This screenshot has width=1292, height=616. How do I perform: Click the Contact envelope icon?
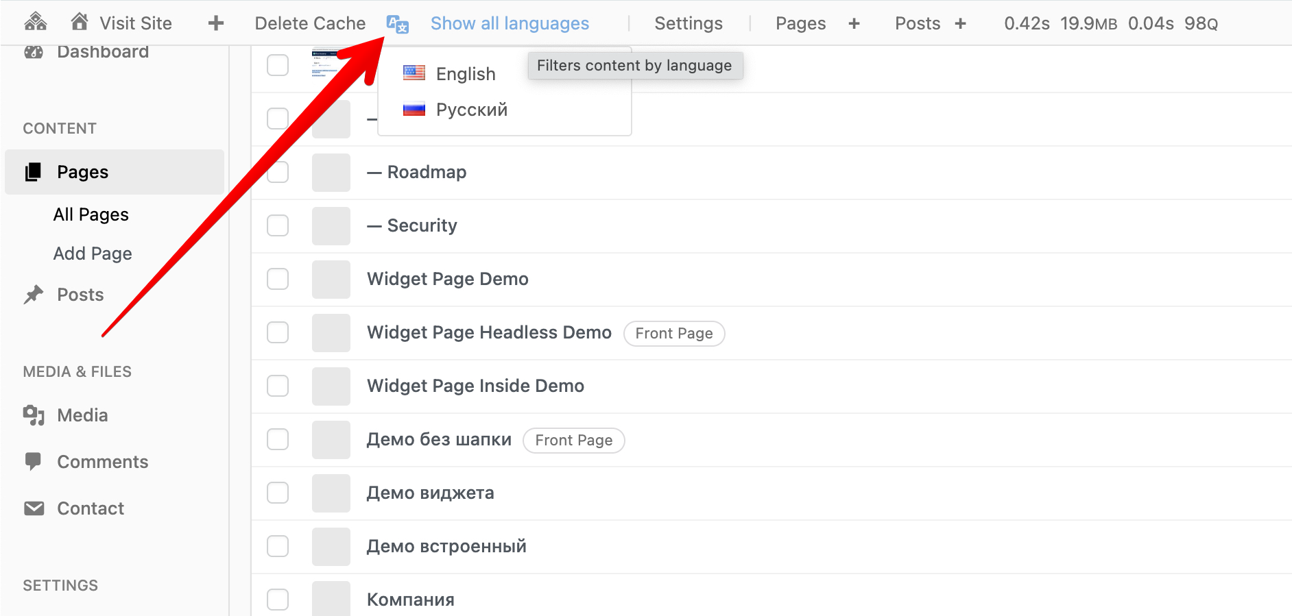(x=34, y=508)
